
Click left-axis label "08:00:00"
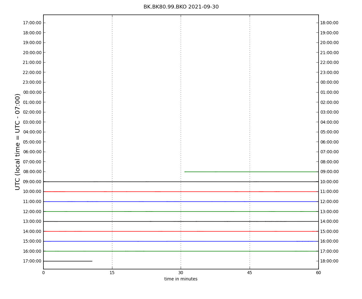[x=32, y=172]
